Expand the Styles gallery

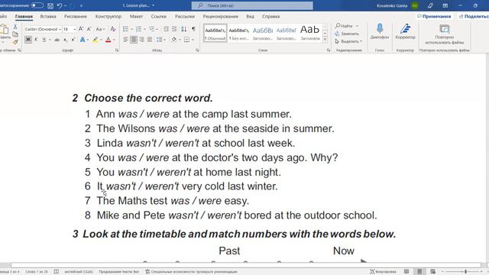click(325, 40)
